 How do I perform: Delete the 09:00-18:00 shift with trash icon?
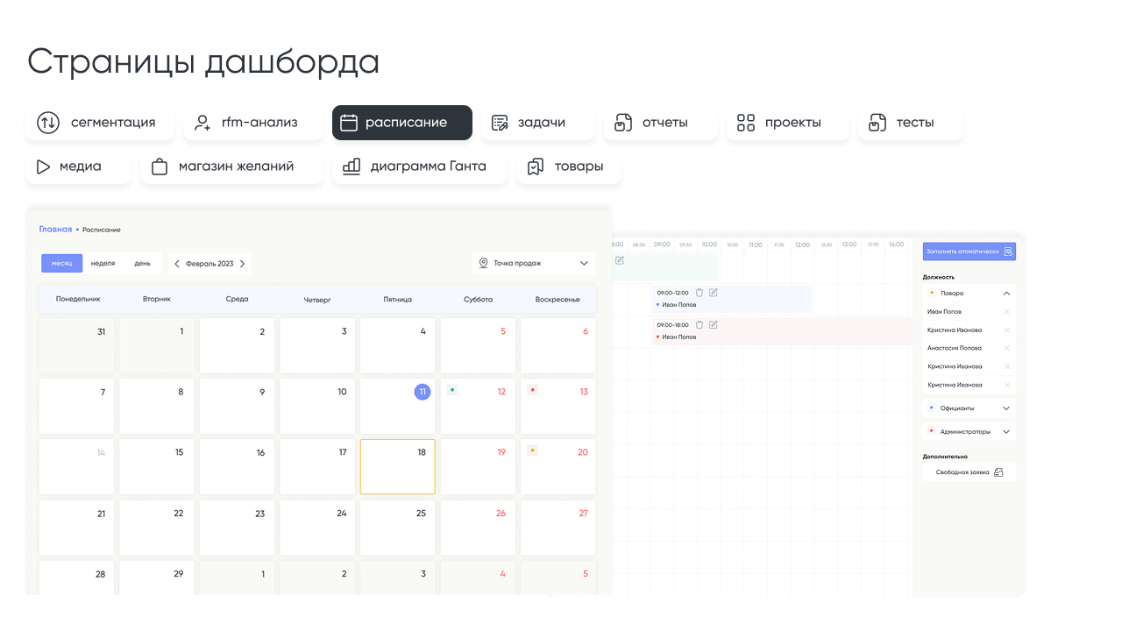click(699, 325)
